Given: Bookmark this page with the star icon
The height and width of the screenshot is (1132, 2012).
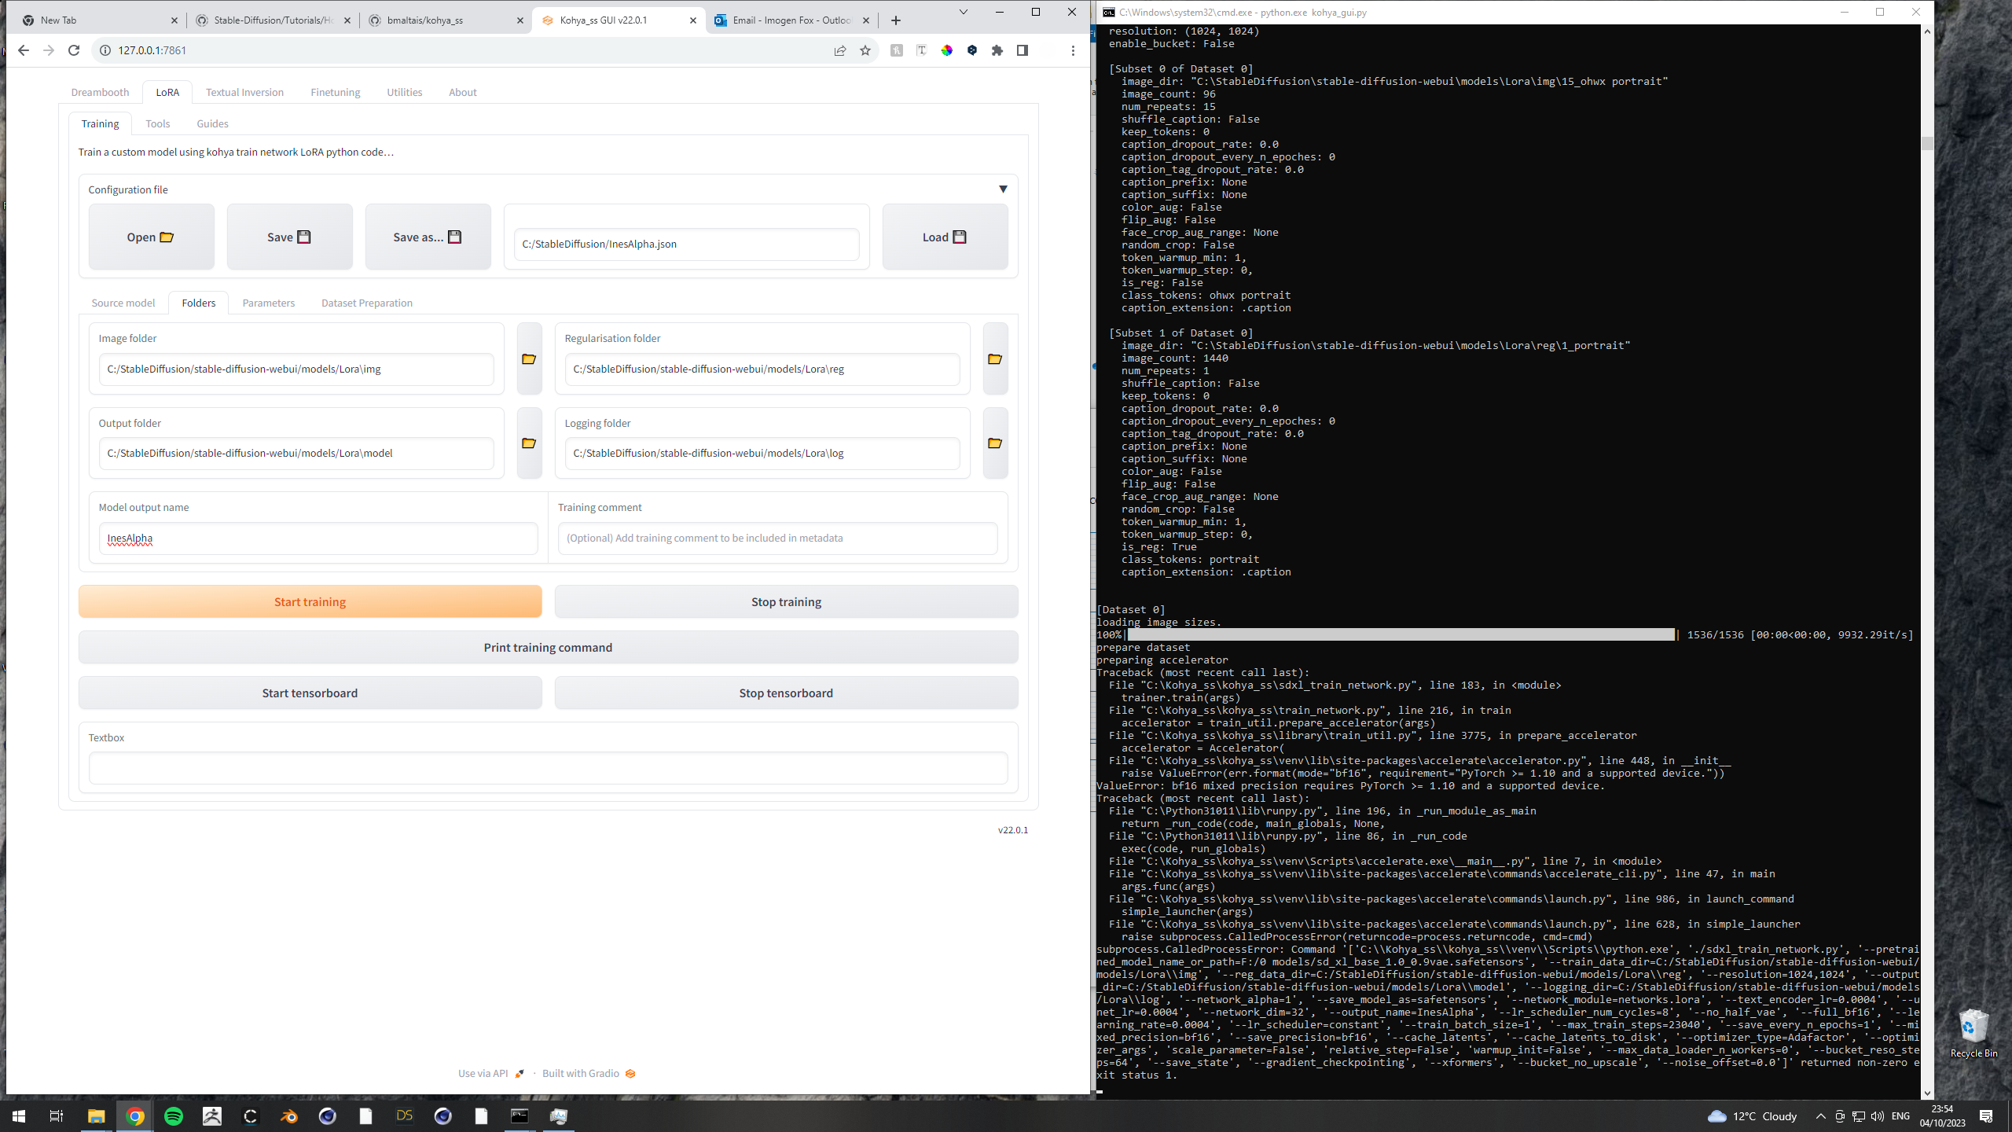Looking at the screenshot, I should pos(865,50).
